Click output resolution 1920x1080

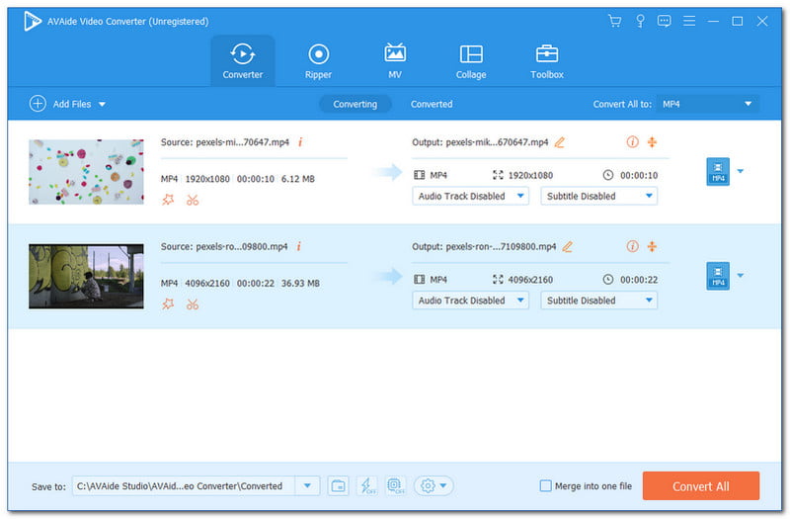pyautogui.click(x=530, y=175)
